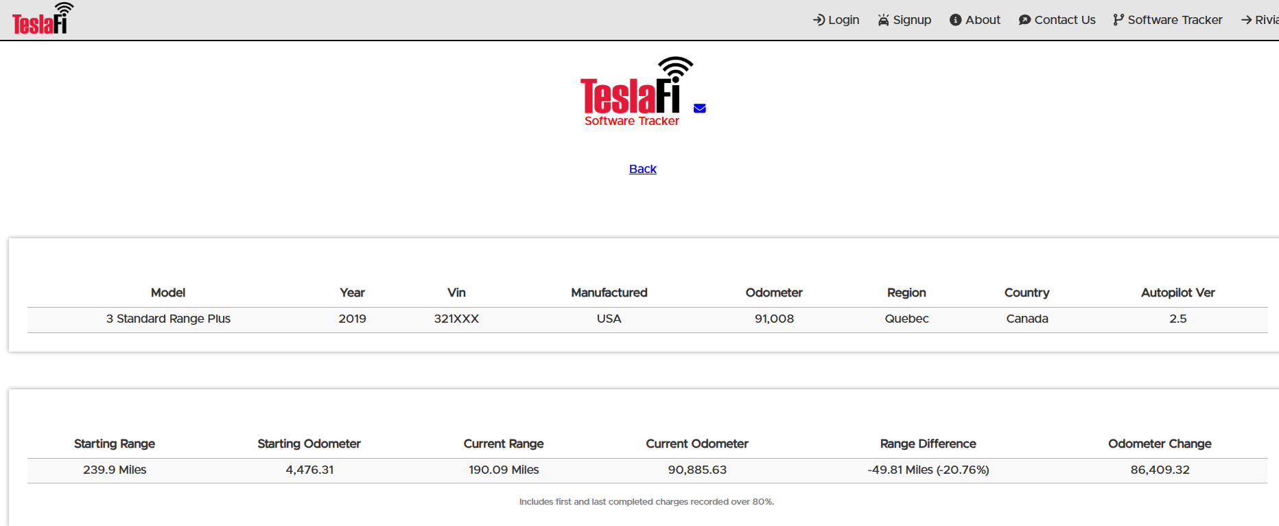
Task: Select the Canada country cell
Action: coord(1027,319)
